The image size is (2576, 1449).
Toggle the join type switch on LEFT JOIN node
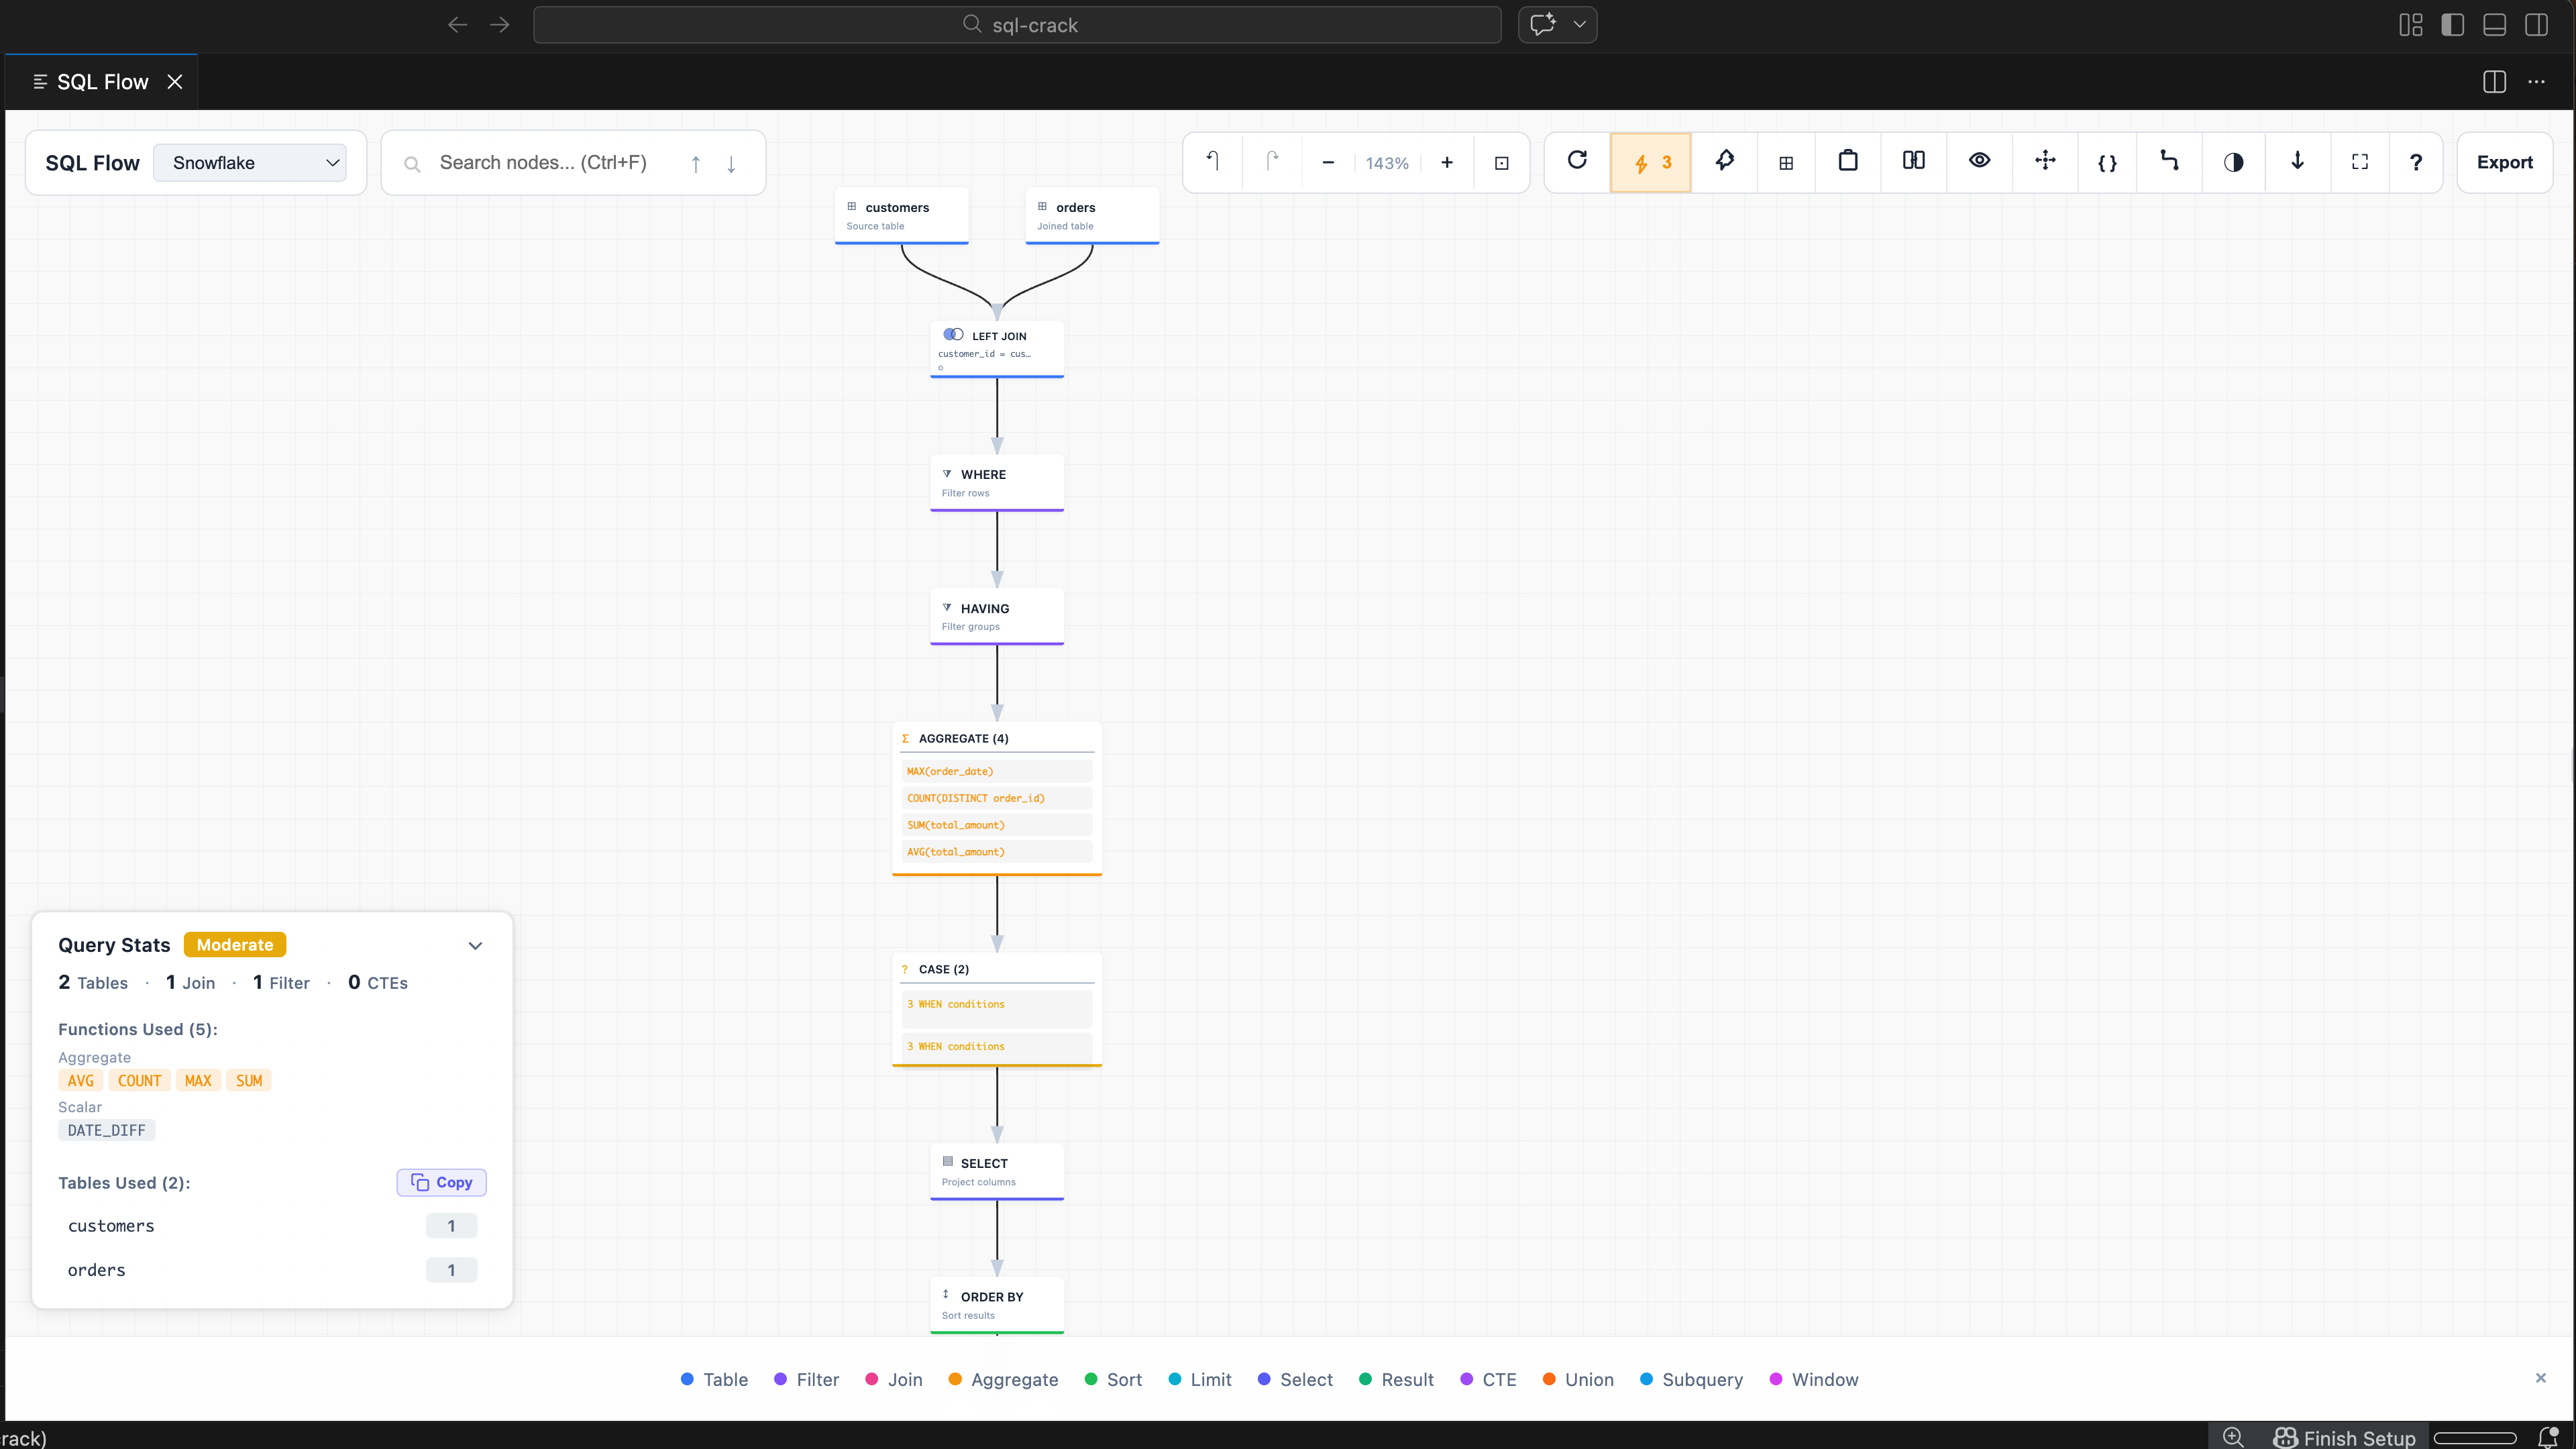[953, 334]
